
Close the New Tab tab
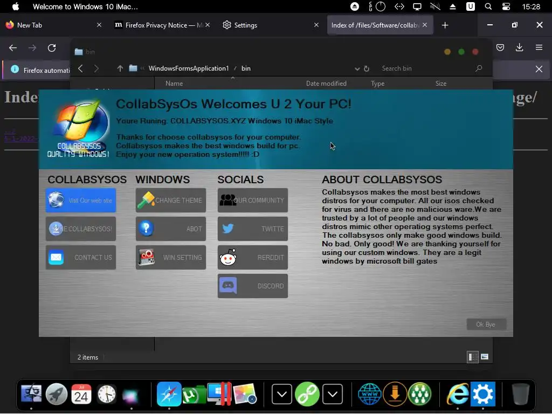coord(99,25)
